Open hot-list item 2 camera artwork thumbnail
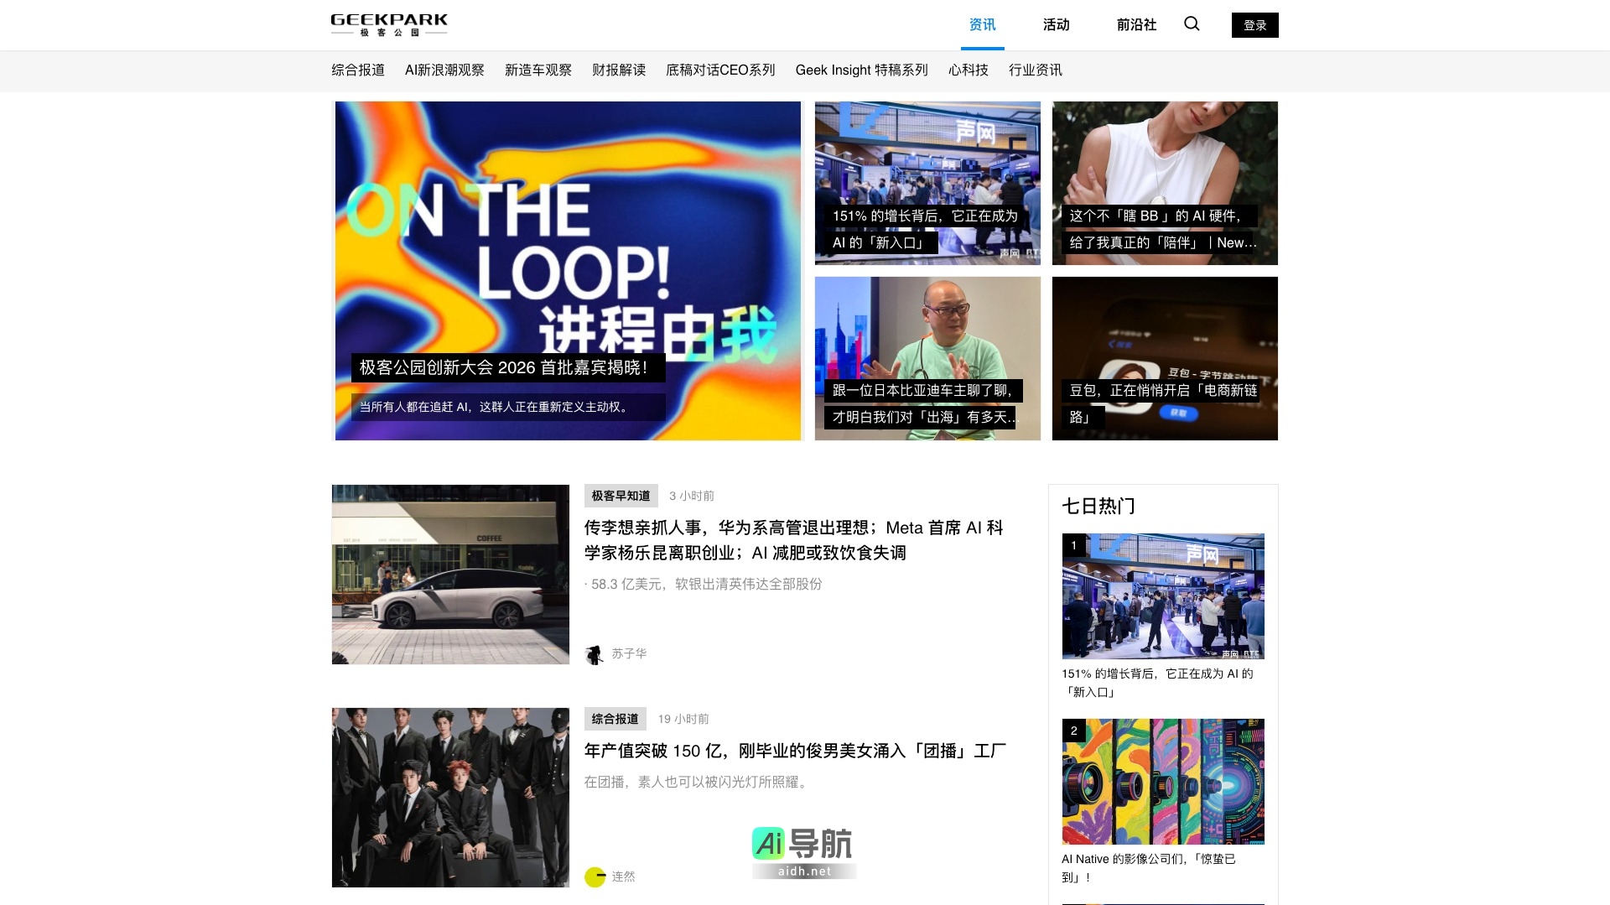Screen dimensions: 1610x905 coord(1163,782)
